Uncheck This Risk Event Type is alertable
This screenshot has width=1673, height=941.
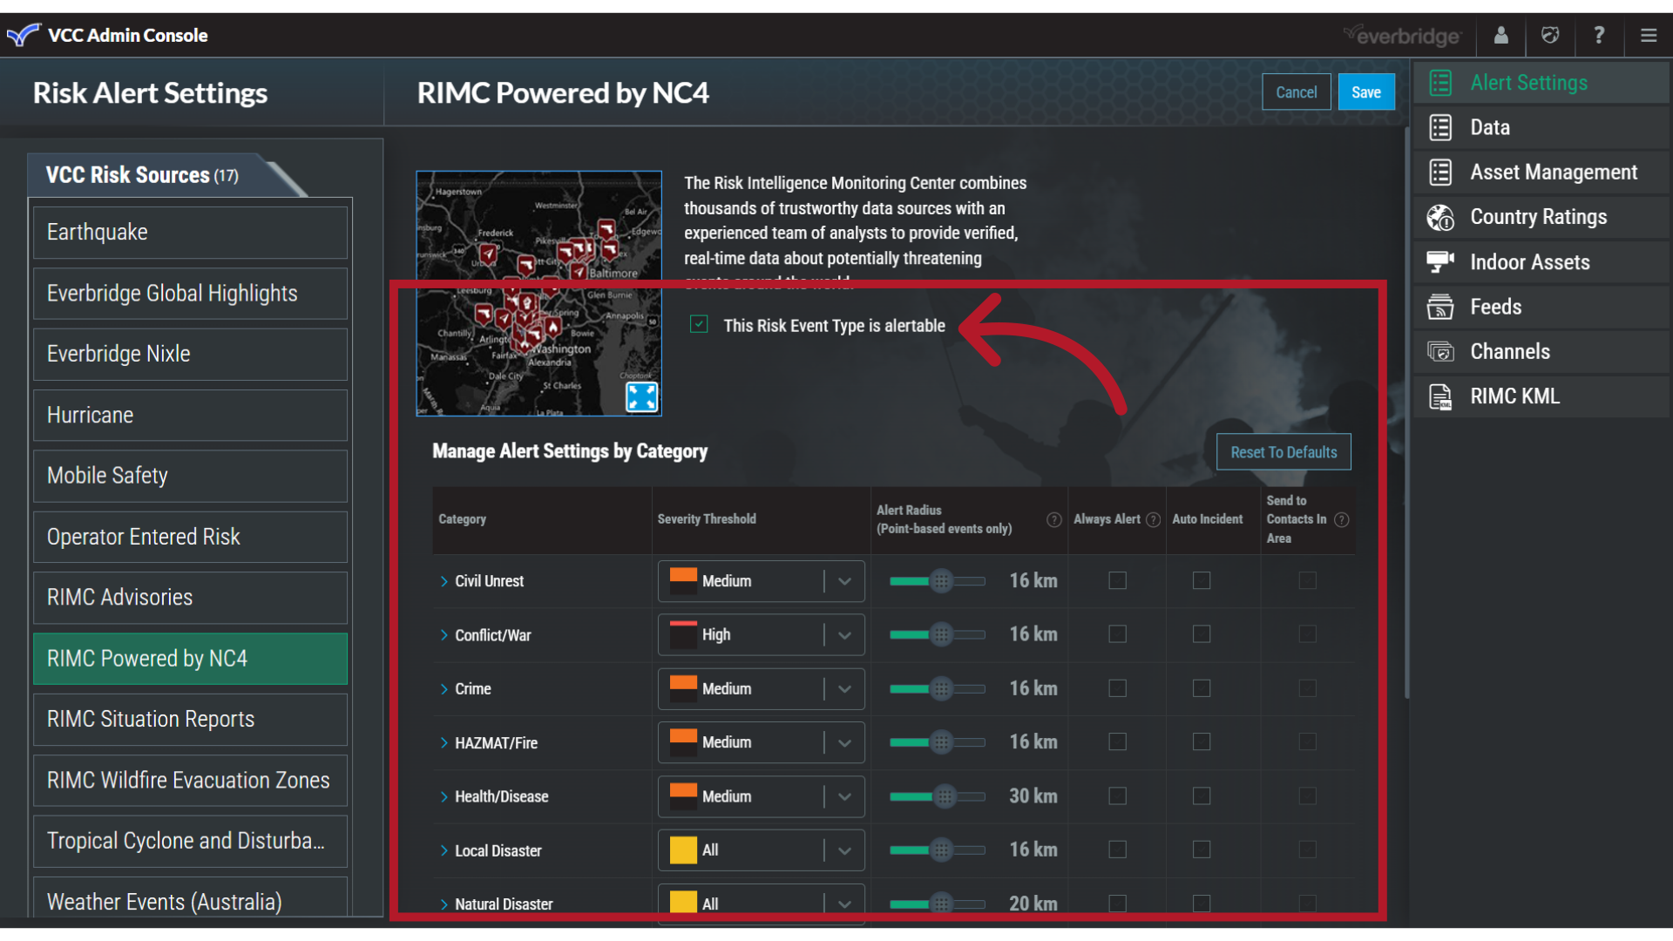point(699,324)
